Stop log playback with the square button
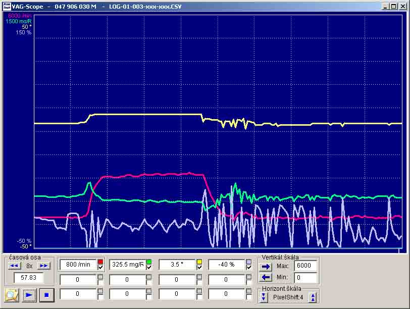The image size is (410, 309). tap(46, 295)
